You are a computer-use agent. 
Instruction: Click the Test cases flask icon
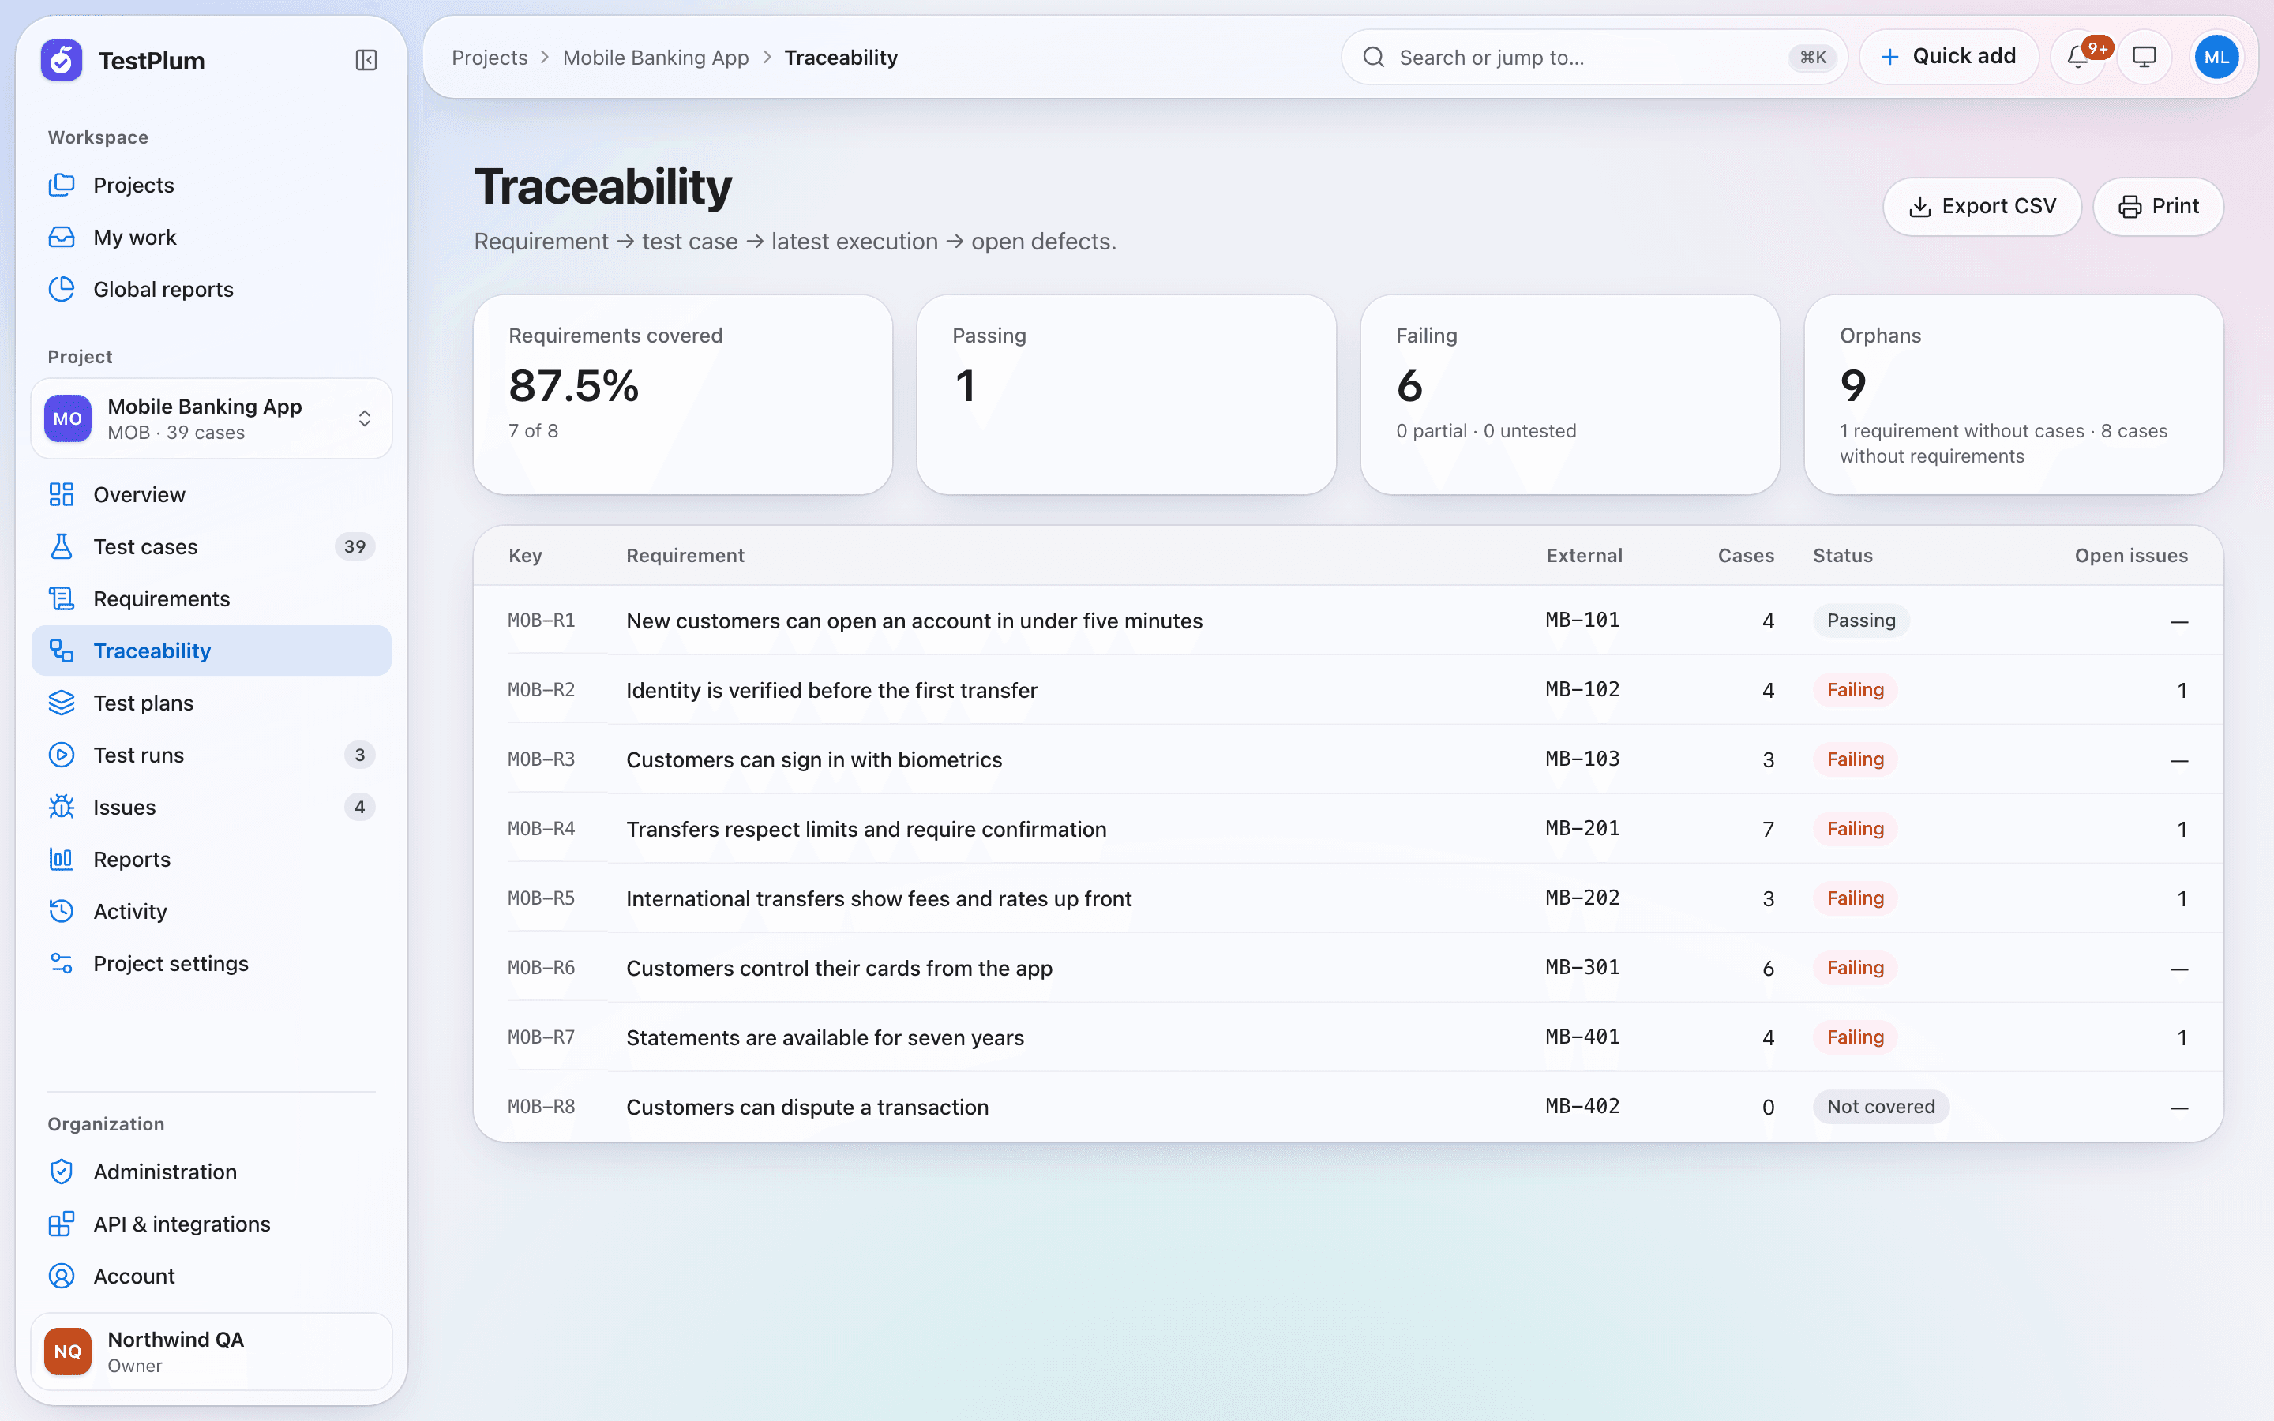pos(62,546)
